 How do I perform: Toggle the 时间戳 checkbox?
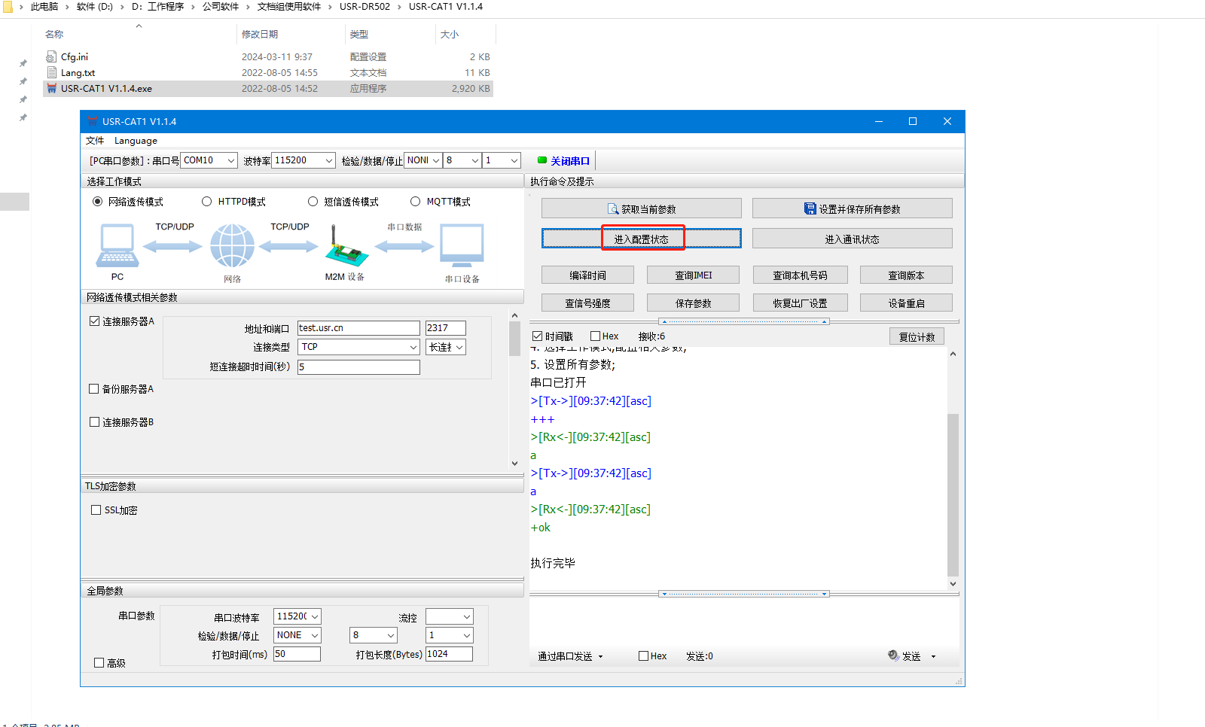[537, 336]
